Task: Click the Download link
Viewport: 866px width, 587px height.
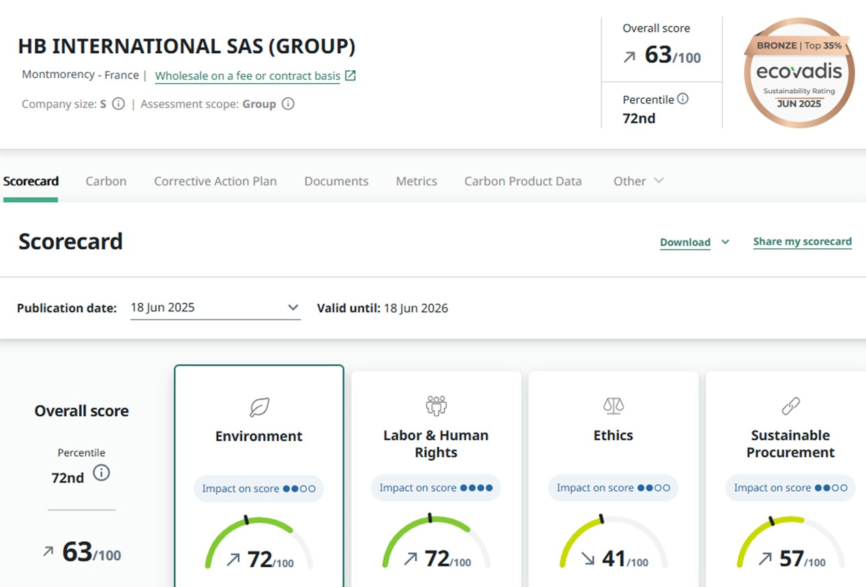Action: [685, 242]
